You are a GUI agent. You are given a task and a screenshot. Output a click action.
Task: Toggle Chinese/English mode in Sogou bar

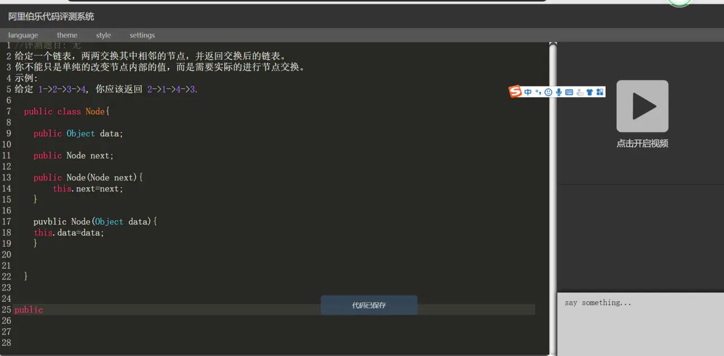pyautogui.click(x=528, y=92)
